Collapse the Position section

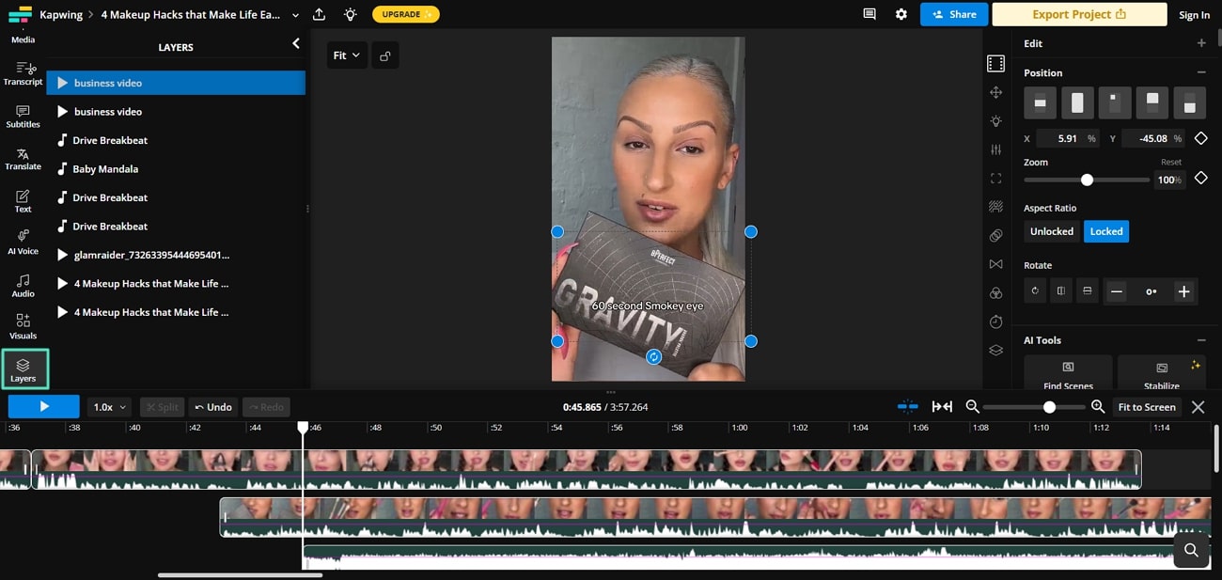pos(1200,72)
